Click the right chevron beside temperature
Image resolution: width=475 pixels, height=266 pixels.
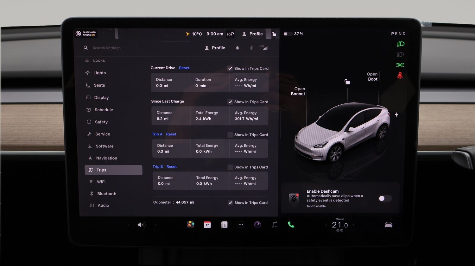[354, 225]
